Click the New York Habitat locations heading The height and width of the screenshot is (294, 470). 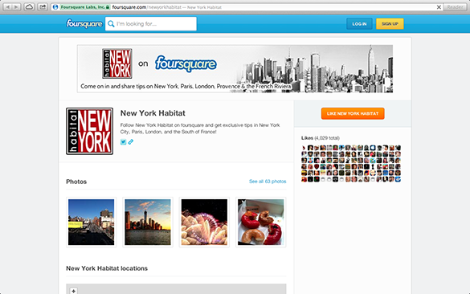[x=107, y=268]
